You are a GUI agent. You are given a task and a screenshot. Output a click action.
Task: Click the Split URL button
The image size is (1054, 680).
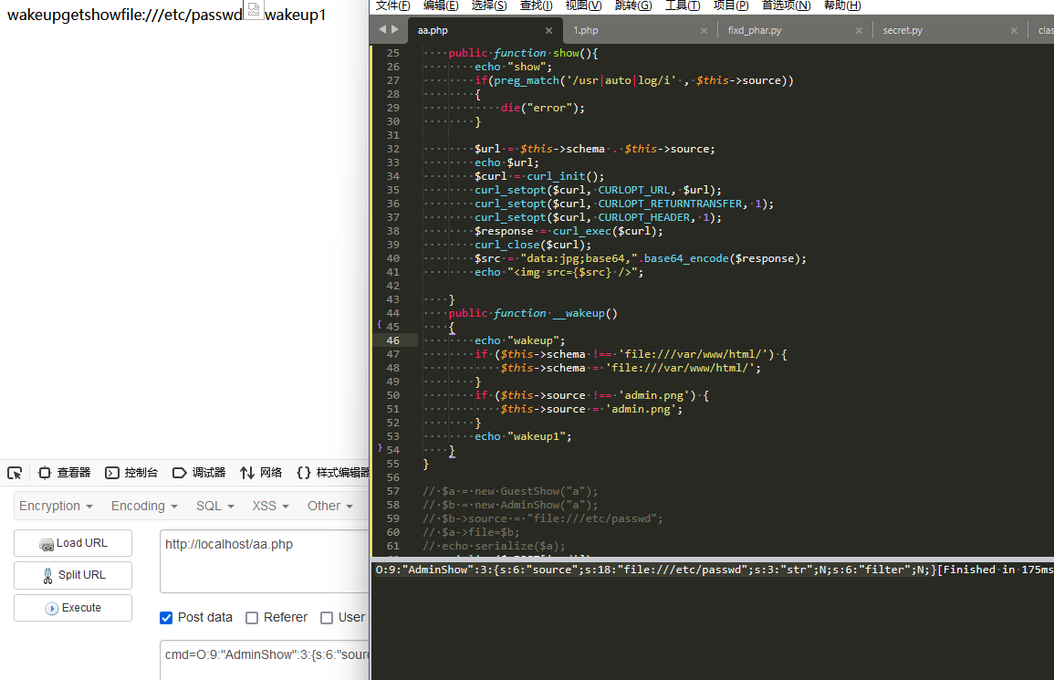tap(73, 575)
